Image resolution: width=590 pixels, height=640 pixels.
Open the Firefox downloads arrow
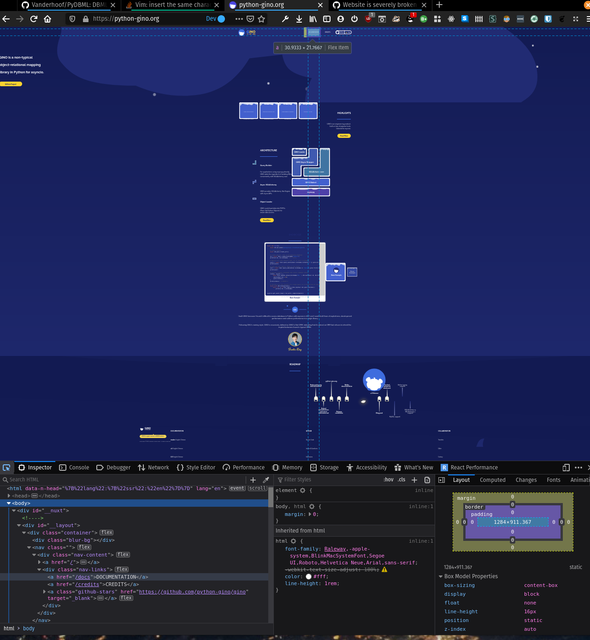pyautogui.click(x=299, y=19)
